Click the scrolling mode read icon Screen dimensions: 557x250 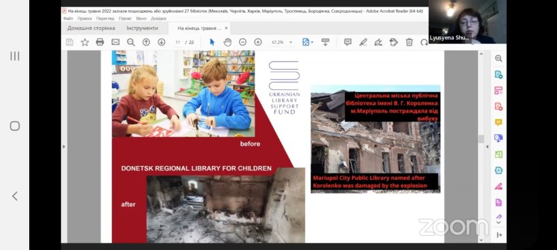(325, 42)
